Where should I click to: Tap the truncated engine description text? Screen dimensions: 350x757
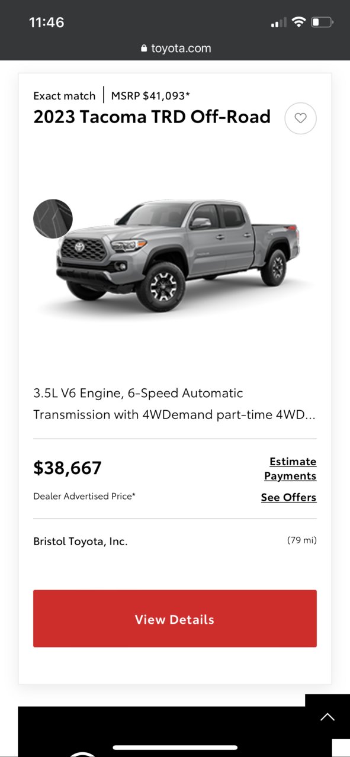(x=175, y=404)
